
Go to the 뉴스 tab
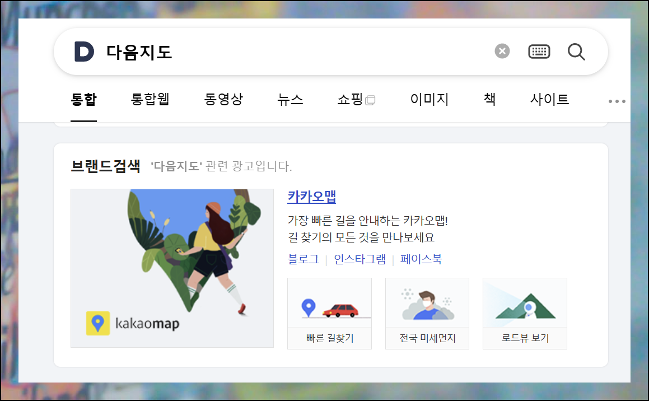290,99
